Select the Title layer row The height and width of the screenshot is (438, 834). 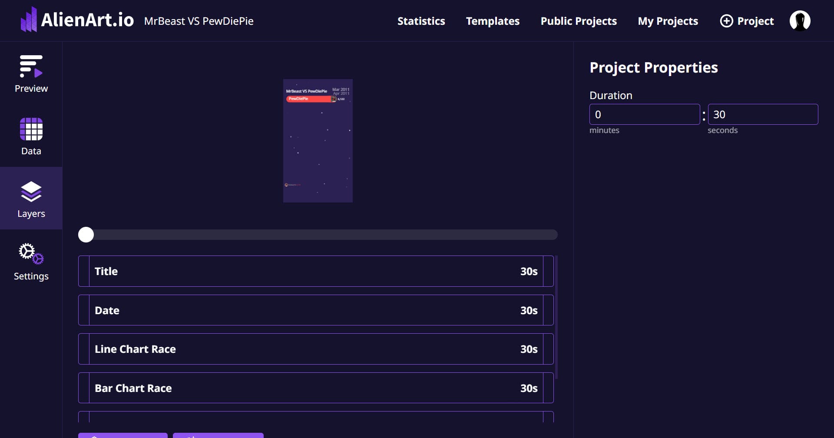[316, 271]
